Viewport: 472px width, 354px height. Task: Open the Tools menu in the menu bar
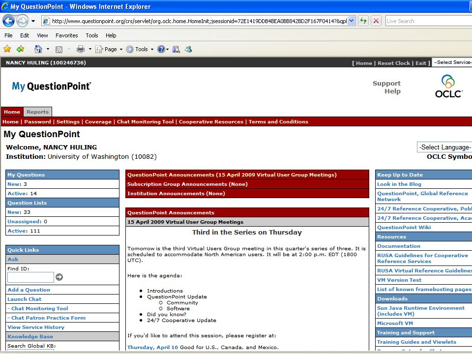click(x=92, y=35)
